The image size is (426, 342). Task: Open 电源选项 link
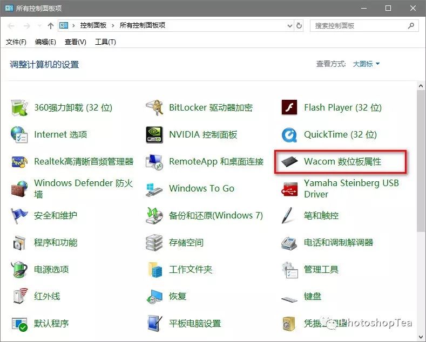(x=51, y=269)
